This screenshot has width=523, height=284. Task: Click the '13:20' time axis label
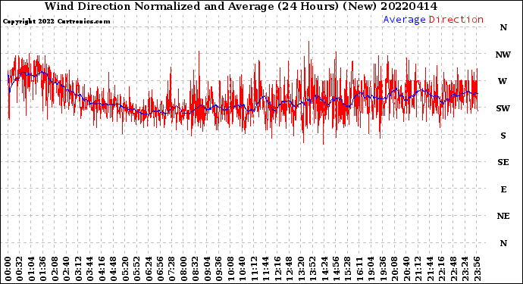pyautogui.click(x=300, y=269)
